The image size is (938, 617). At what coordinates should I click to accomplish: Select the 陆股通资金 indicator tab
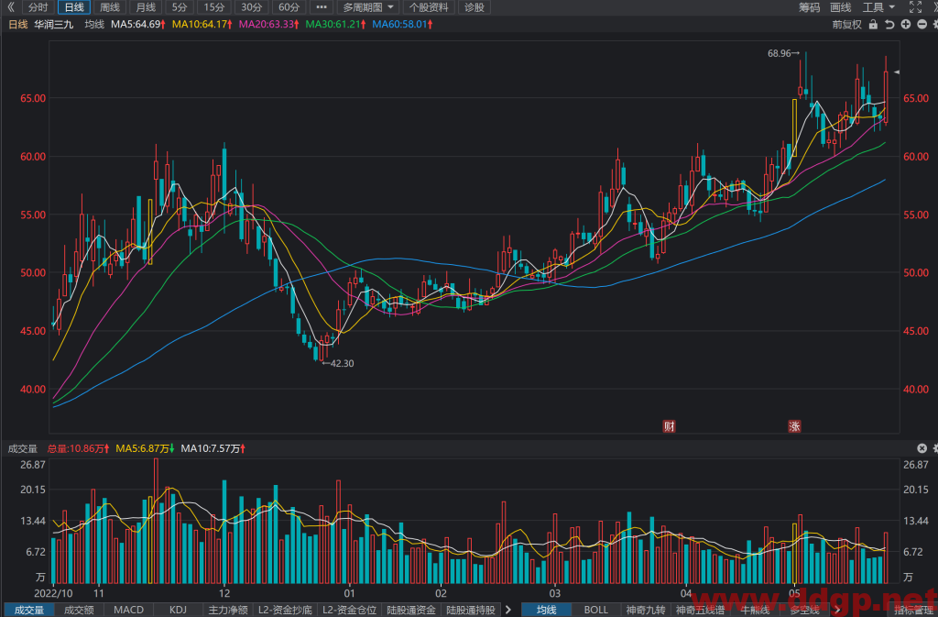point(411,610)
